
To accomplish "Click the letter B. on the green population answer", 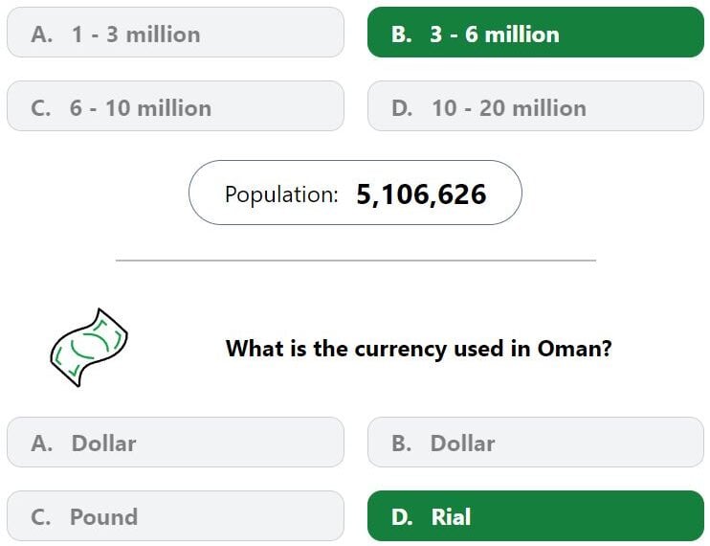I will pyautogui.click(x=402, y=34).
